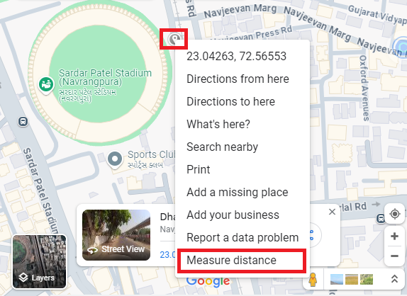
Task: Select Measure distance menu entry
Action: [x=242, y=260]
